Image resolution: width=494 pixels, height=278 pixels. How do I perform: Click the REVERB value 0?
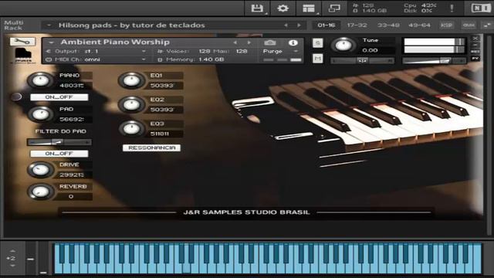72,196
